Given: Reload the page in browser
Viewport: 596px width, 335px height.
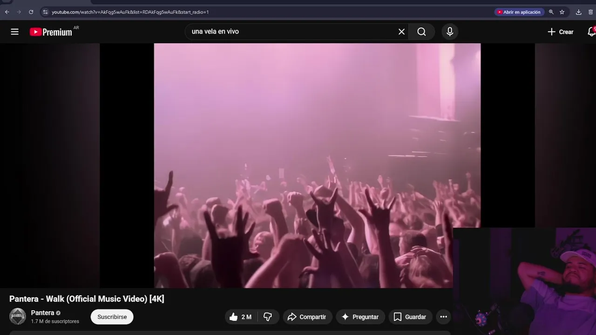Looking at the screenshot, I should (x=31, y=12).
